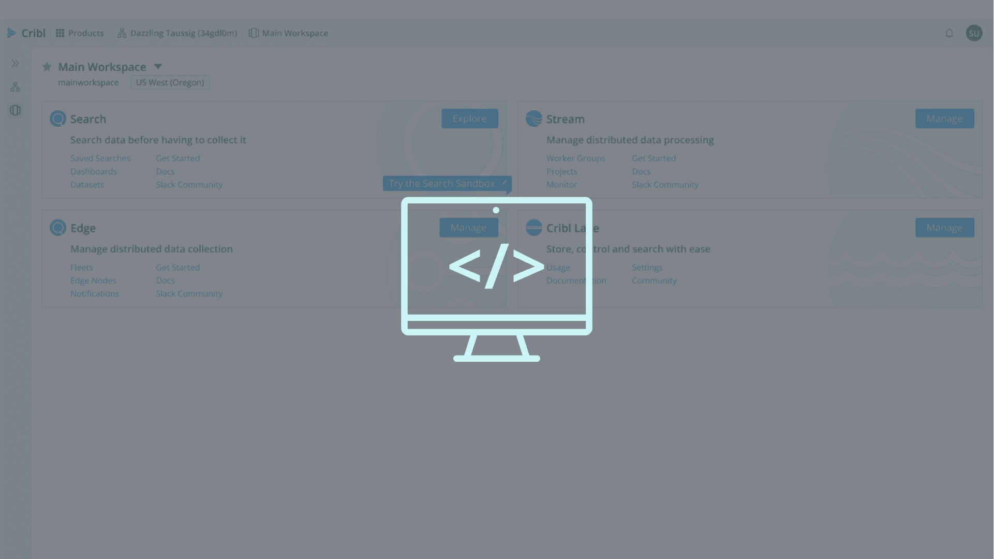Click the Cribl Lake product icon

pyautogui.click(x=534, y=228)
